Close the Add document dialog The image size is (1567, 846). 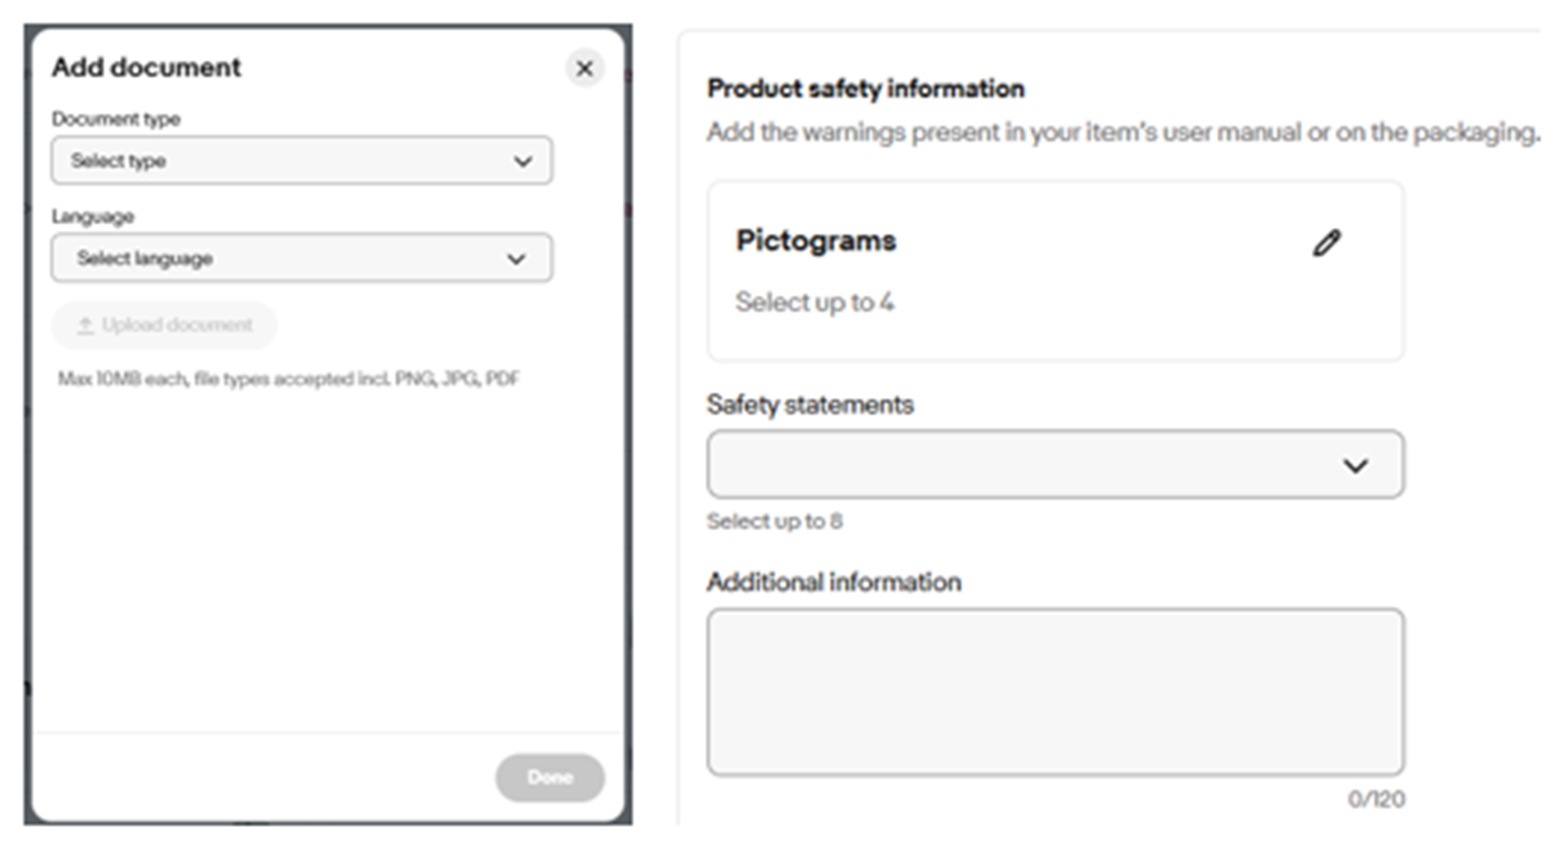tap(584, 68)
